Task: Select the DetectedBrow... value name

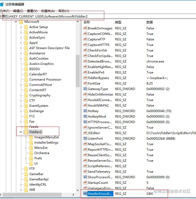Action: (100, 61)
